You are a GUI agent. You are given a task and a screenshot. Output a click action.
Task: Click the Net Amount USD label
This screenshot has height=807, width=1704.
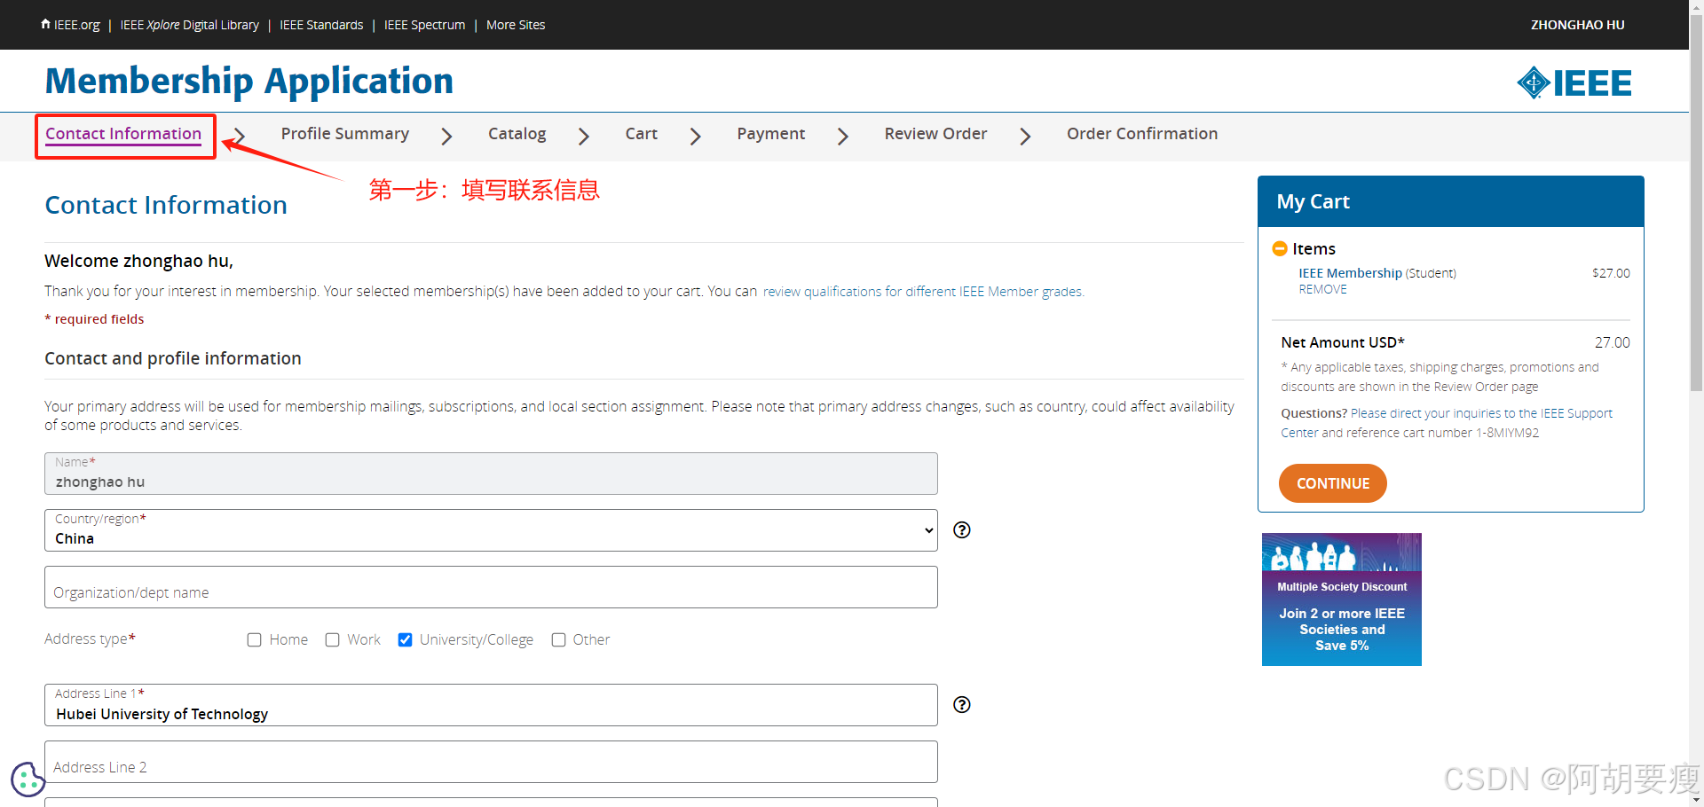tap(1343, 342)
